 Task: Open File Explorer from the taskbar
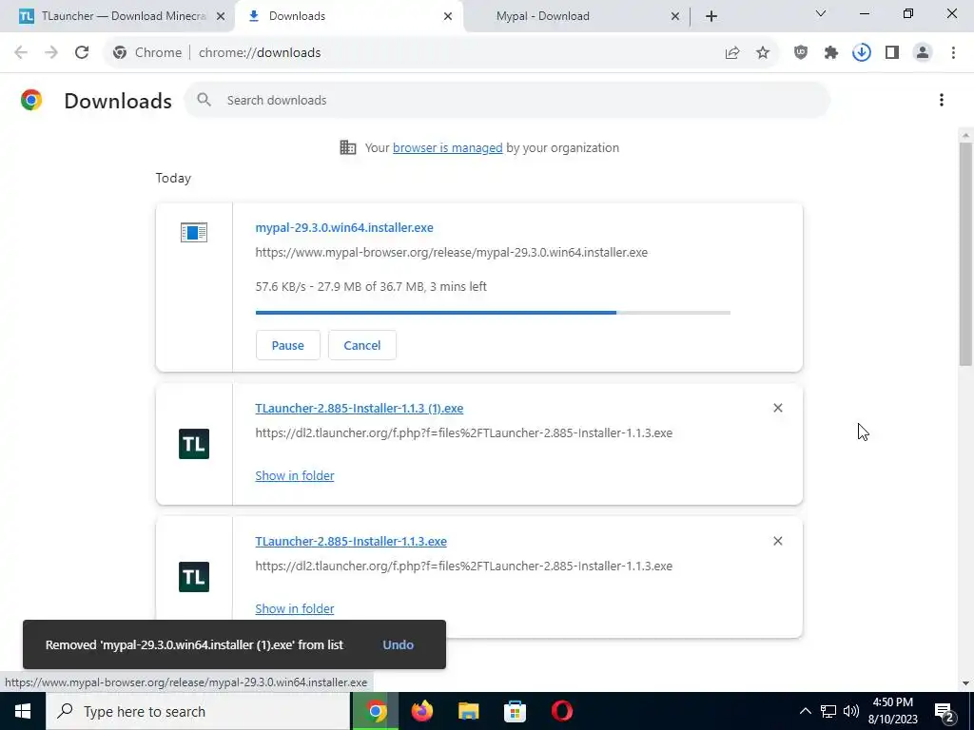[x=469, y=711]
